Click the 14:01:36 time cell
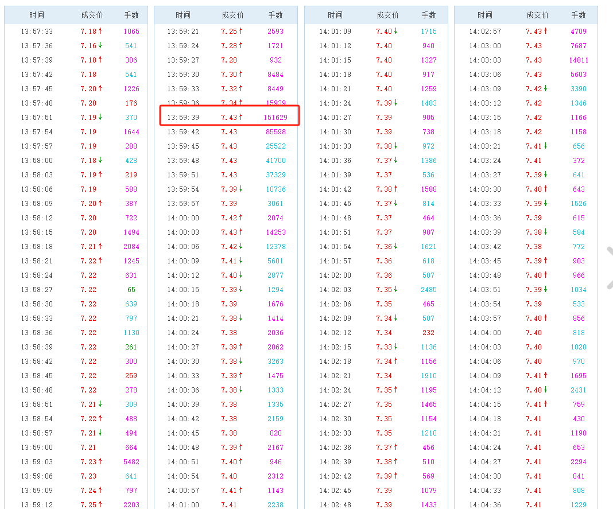 click(x=335, y=160)
